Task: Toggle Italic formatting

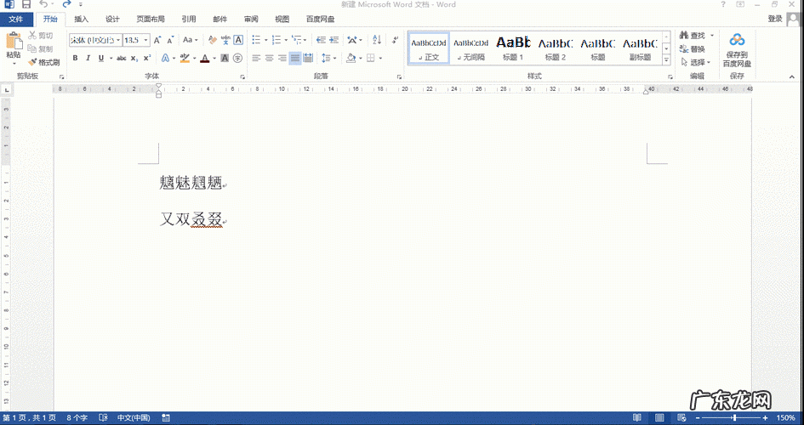Action: [88, 58]
